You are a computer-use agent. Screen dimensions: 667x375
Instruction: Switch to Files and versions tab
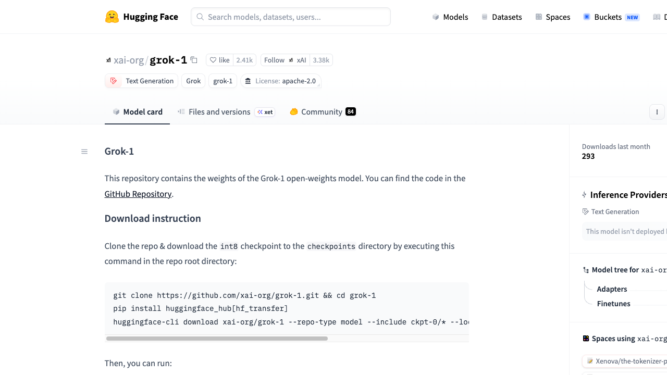click(226, 111)
